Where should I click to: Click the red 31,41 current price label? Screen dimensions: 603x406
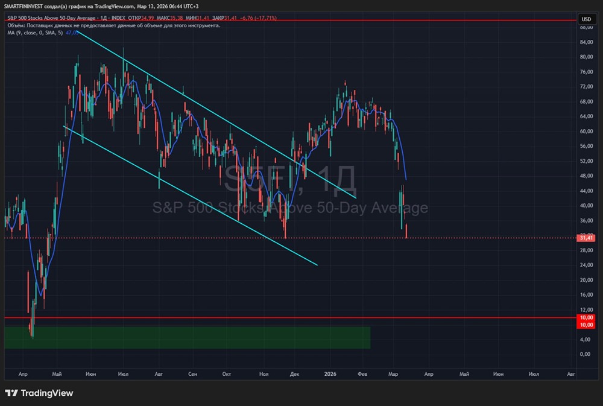pos(586,238)
